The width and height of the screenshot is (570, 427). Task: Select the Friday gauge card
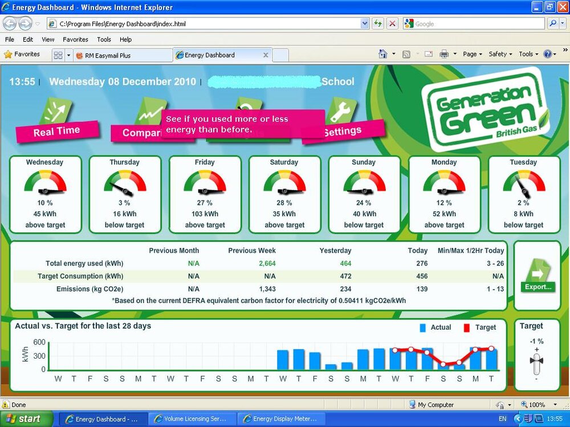coord(205,194)
